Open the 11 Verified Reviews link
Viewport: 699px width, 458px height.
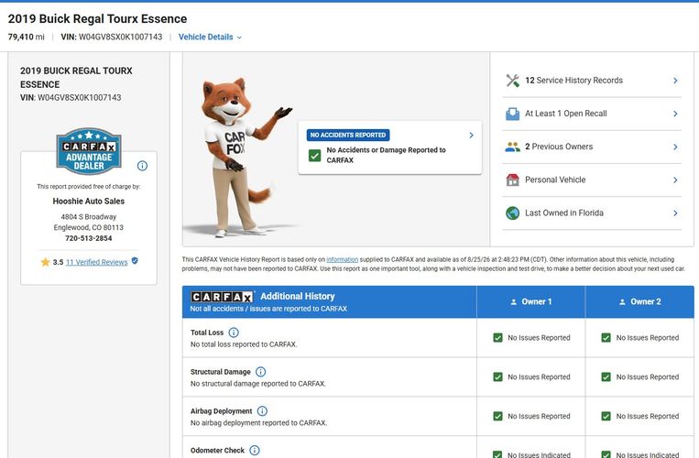tap(97, 262)
